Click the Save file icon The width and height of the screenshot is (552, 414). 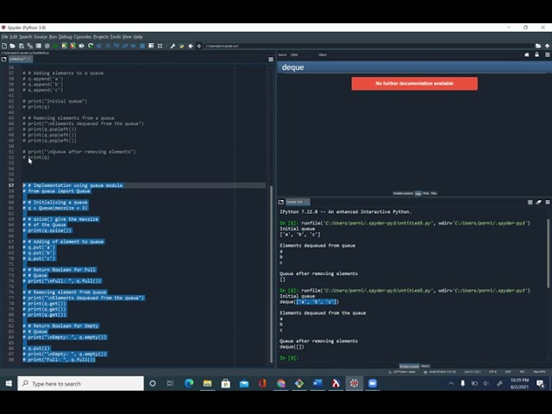pyautogui.click(x=22, y=46)
